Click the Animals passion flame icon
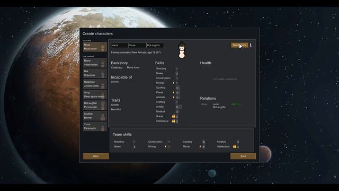The height and width of the screenshot is (191, 339). [173, 97]
